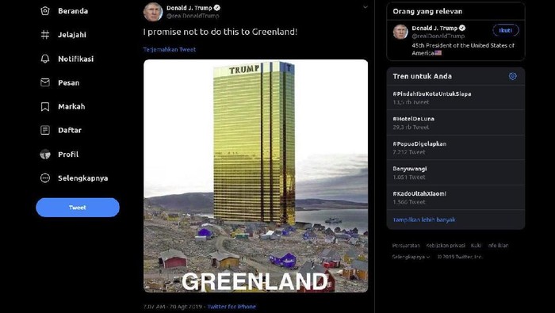Select the #HotelDeLuna trend
Screen dimensions: 555x313
pos(456,122)
